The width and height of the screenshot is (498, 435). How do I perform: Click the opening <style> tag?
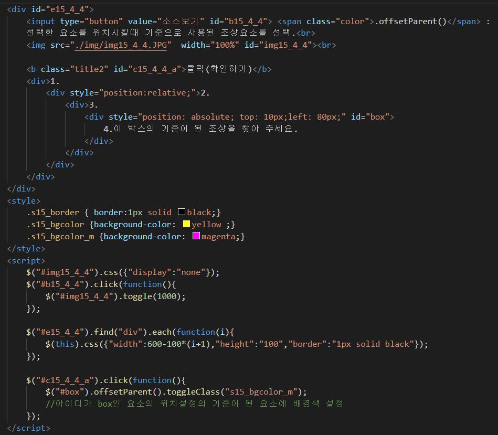[24, 200]
